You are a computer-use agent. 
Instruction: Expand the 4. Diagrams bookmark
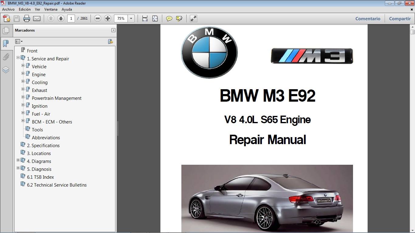18,160
